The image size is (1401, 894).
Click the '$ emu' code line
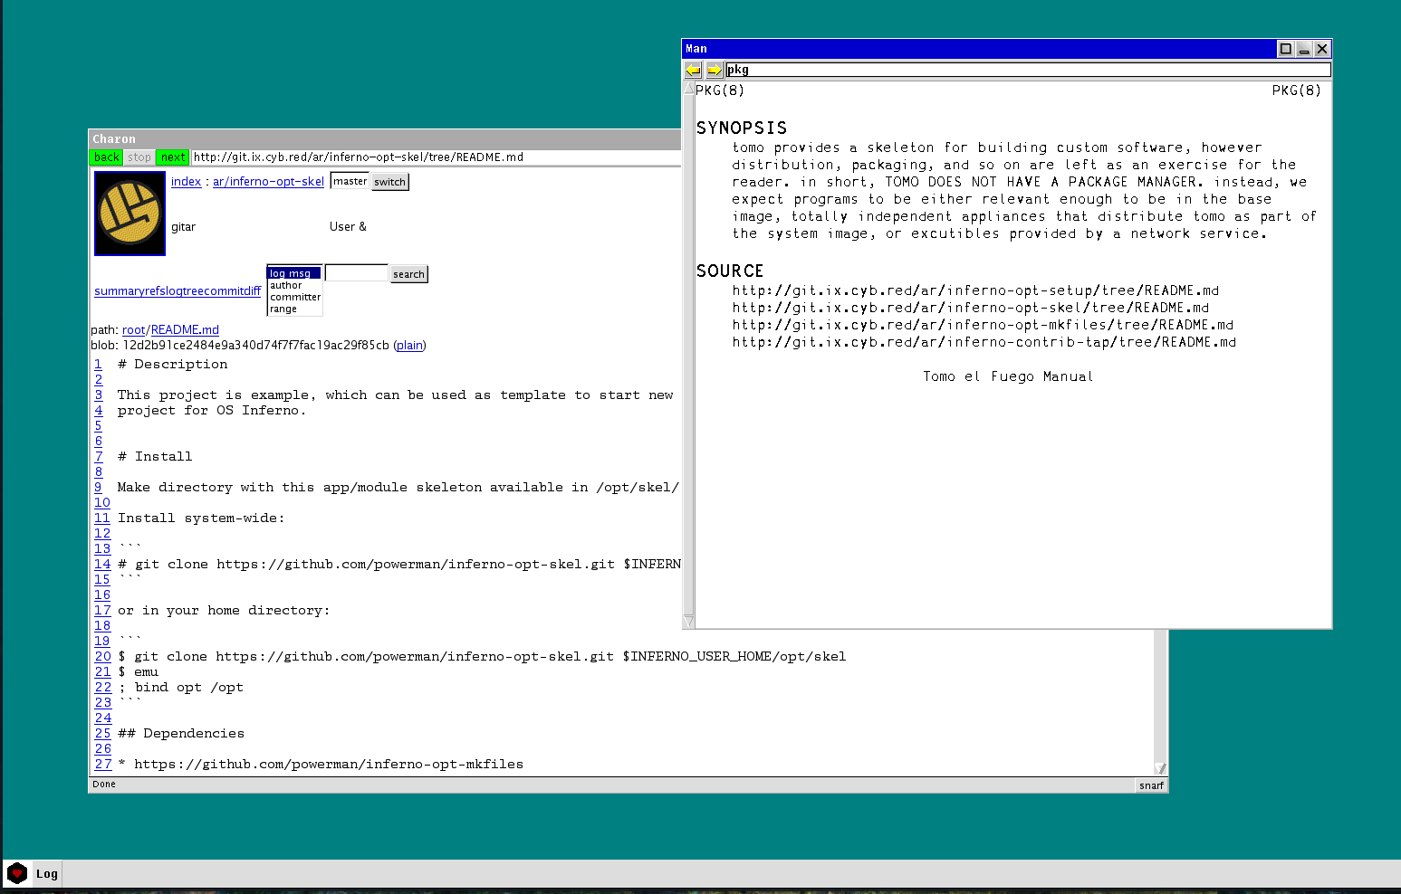tap(139, 672)
